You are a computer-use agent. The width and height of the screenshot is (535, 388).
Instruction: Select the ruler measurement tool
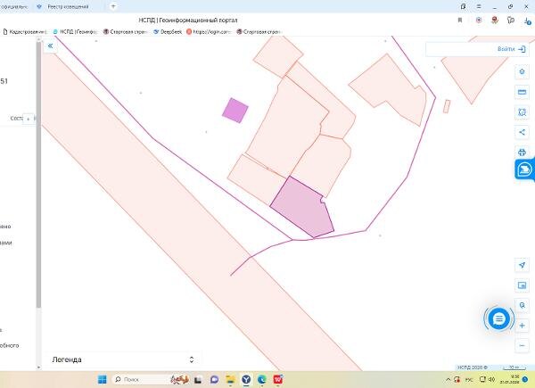tap(522, 92)
